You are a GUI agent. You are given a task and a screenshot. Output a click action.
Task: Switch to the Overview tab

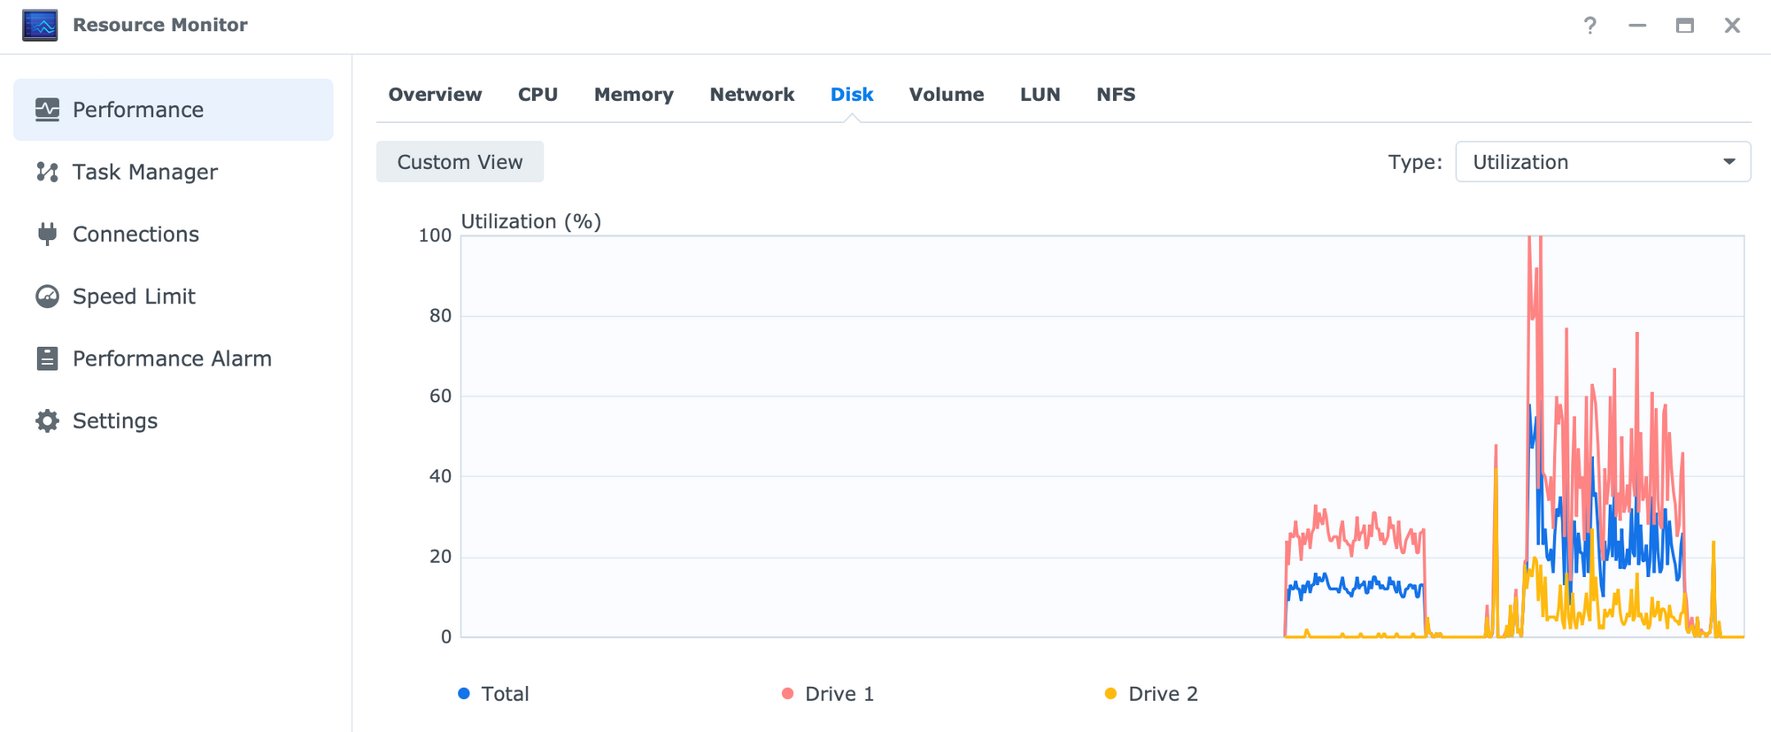[435, 95]
